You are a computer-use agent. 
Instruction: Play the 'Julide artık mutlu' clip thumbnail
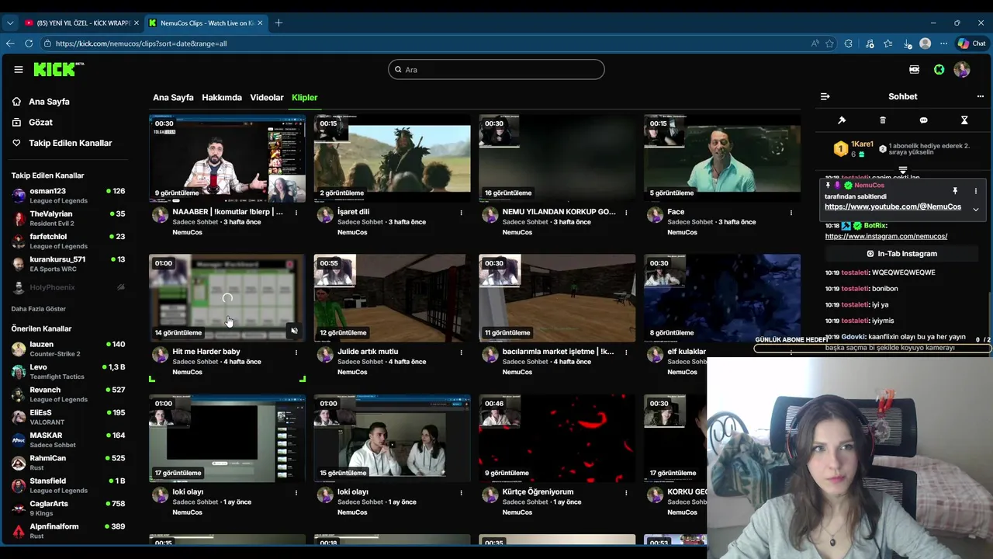click(392, 298)
